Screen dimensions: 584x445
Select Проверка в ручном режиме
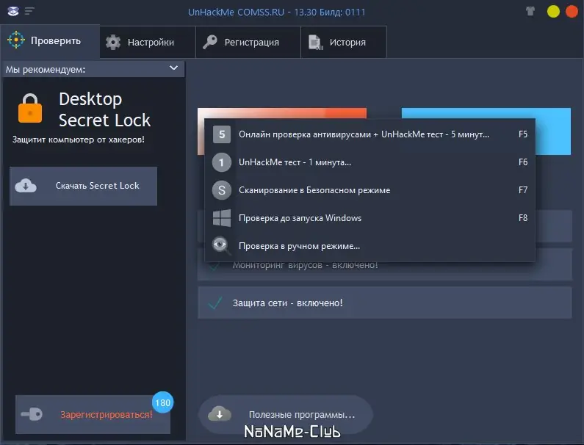coord(369,246)
